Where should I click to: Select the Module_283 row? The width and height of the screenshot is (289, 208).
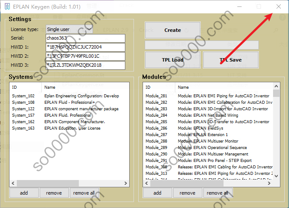tap(208, 109)
